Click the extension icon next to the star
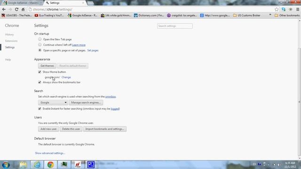 pyautogui.click(x=284, y=9)
